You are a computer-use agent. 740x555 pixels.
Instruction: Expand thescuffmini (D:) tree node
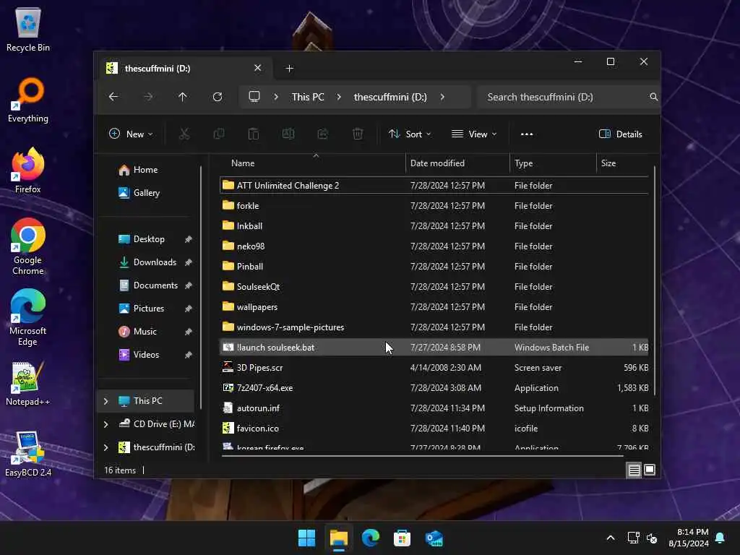click(106, 447)
